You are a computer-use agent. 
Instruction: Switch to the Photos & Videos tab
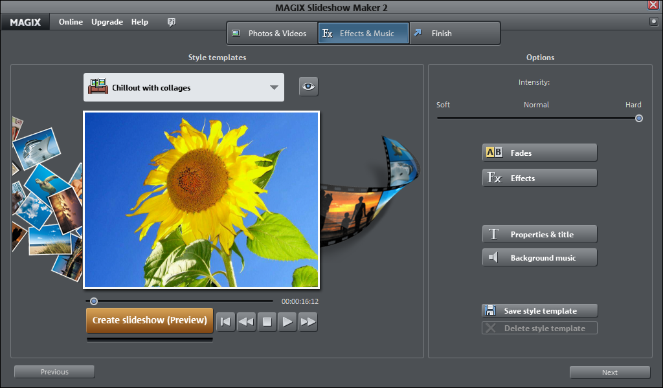pos(273,34)
